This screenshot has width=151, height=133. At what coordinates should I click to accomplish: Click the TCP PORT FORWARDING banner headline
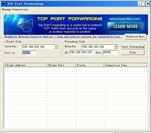point(70,19)
